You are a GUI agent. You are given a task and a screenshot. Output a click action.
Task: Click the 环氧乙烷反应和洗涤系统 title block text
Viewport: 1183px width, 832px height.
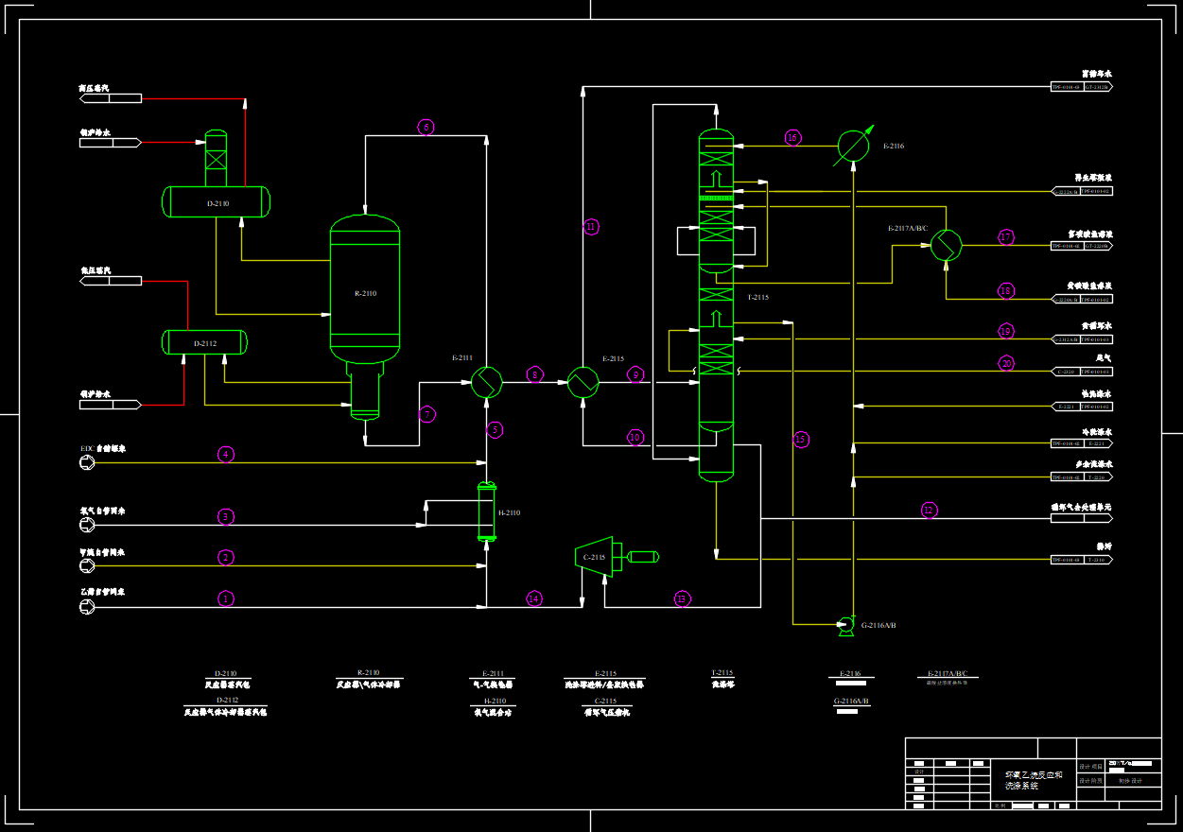(x=1033, y=780)
